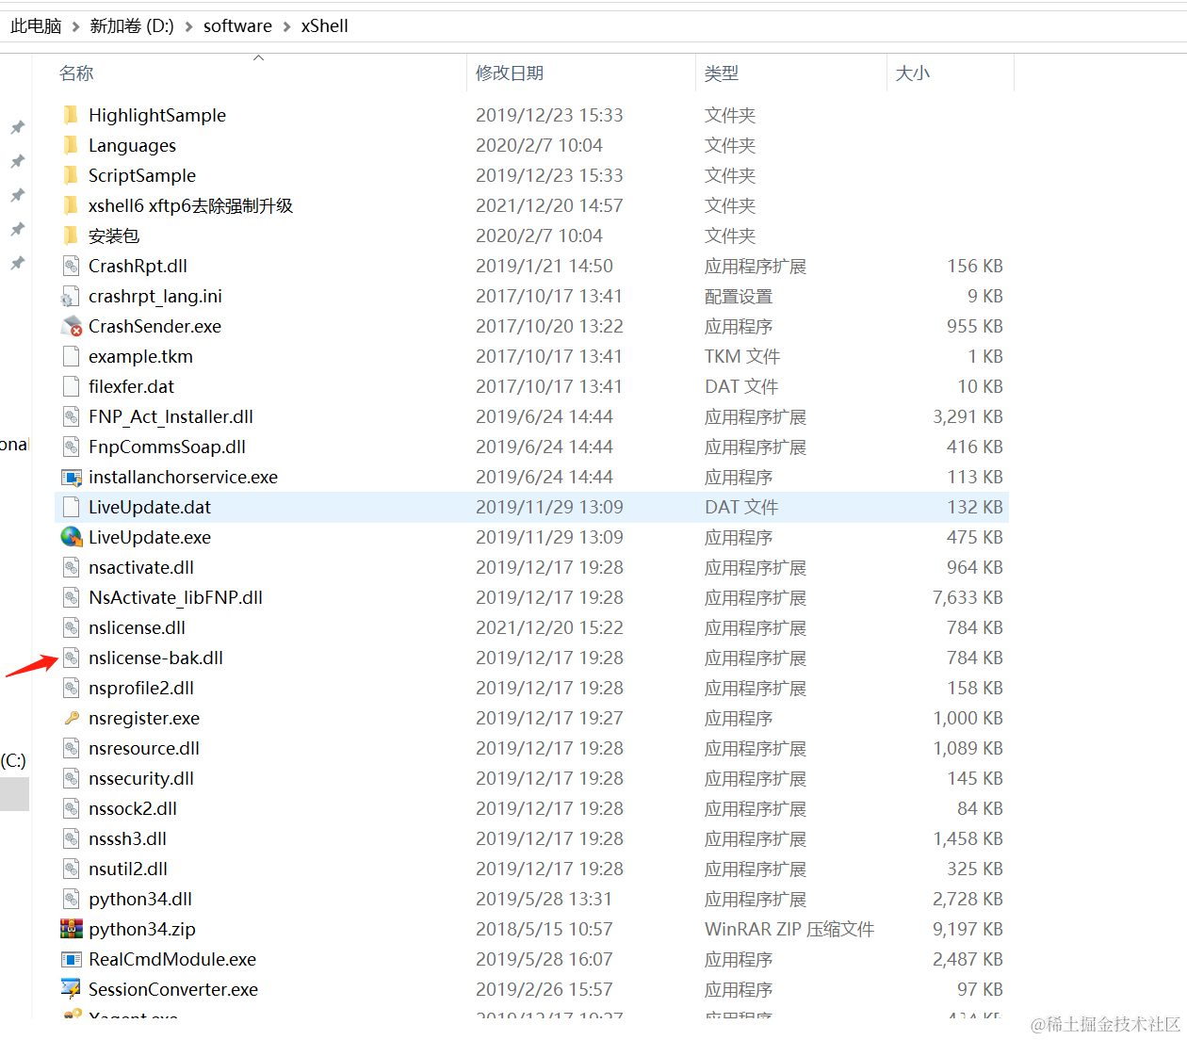Click the nsssh3.dll file icon
1187x1040 pixels.
click(x=71, y=838)
